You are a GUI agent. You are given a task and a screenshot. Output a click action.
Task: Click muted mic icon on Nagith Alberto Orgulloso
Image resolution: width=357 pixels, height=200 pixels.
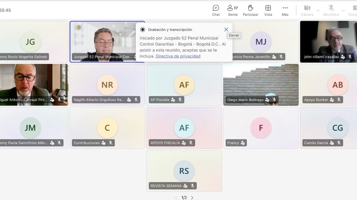pyautogui.click(x=136, y=100)
